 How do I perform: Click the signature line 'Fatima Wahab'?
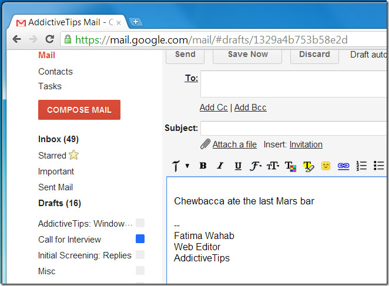(204, 235)
